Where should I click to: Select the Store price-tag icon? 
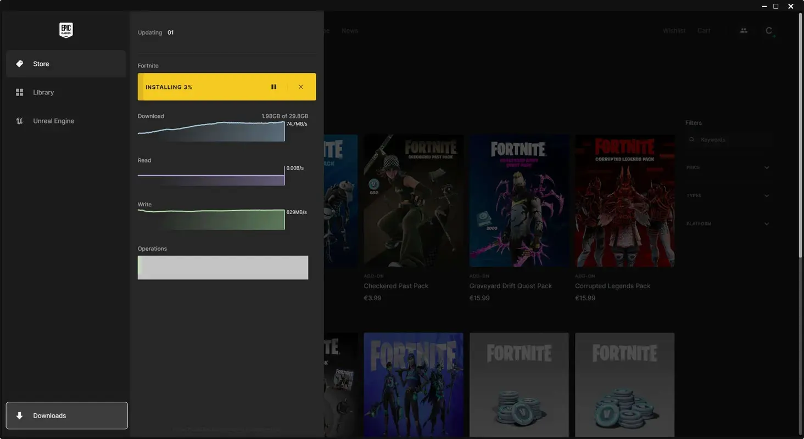pyautogui.click(x=20, y=63)
